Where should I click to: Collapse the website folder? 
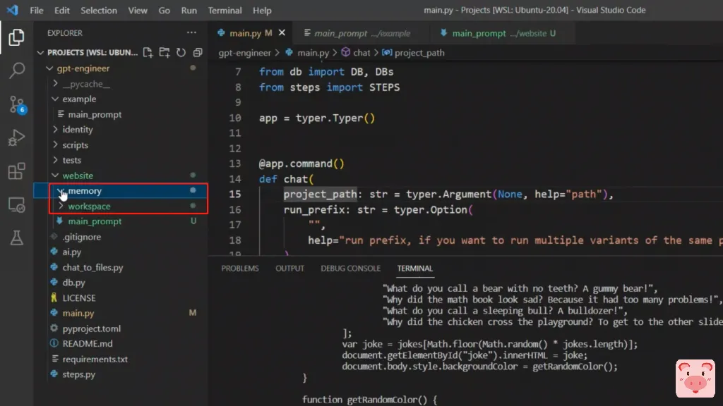click(x=55, y=176)
